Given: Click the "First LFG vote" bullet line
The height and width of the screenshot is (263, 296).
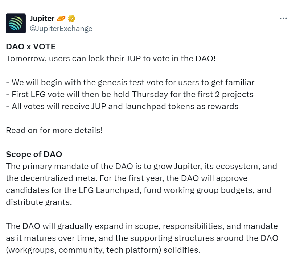Looking at the screenshot, I should tap(129, 94).
